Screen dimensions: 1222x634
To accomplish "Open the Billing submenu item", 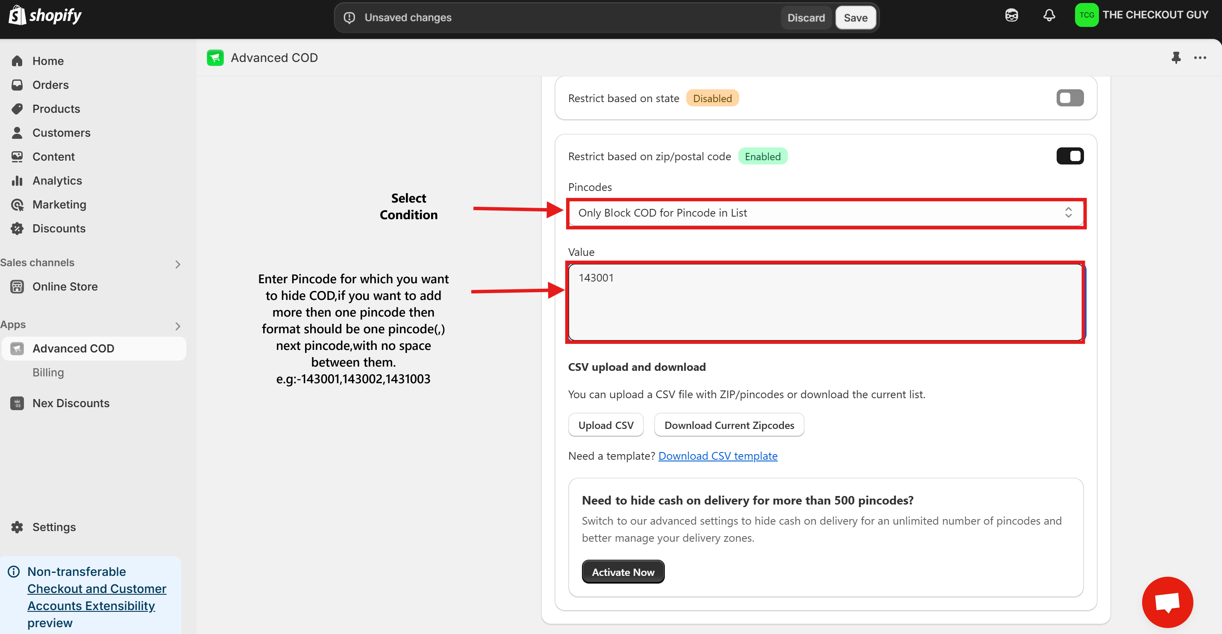I will 48,372.
